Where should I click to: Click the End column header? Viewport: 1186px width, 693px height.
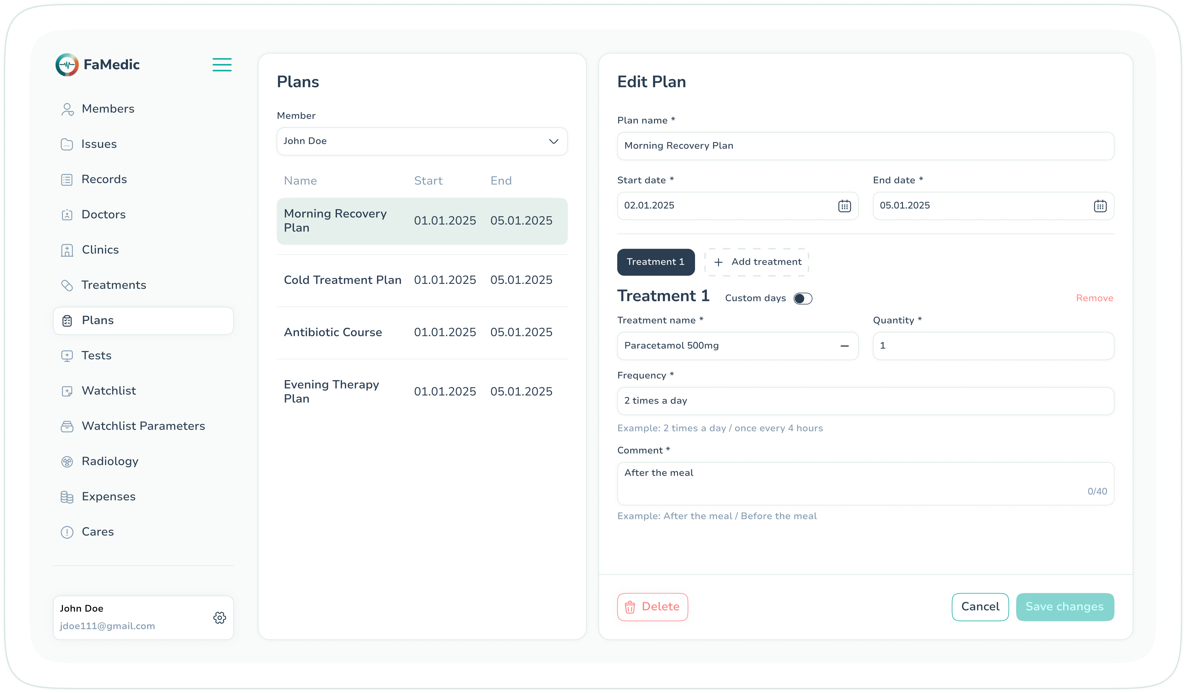(501, 181)
